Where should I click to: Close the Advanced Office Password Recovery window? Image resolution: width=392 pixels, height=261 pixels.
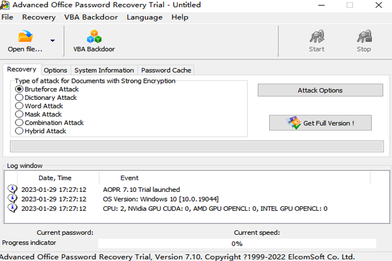[379, 5]
